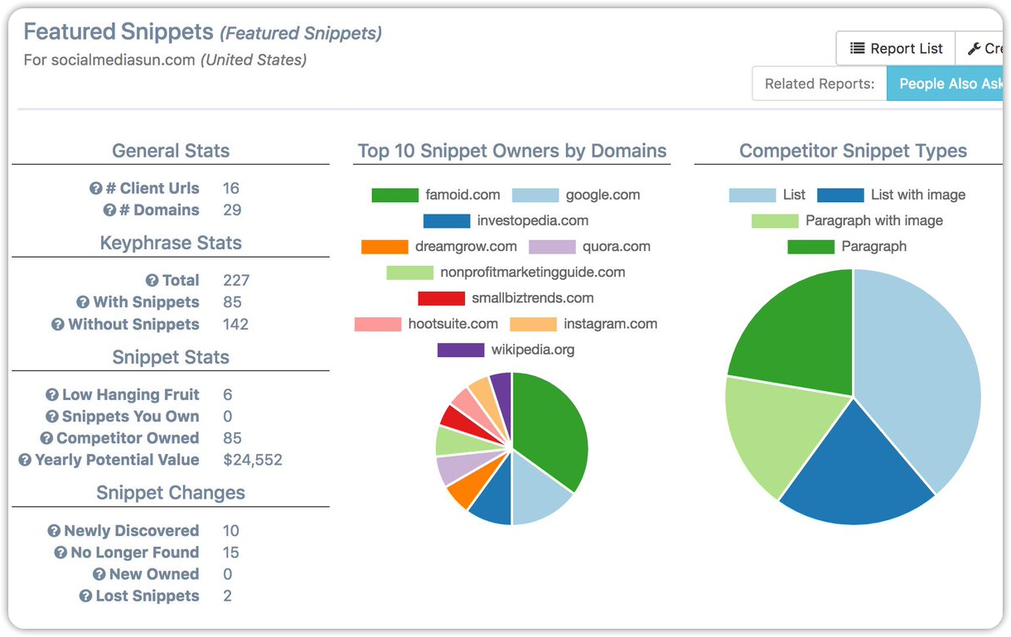Click the New Owned help icon
The height and width of the screenshot is (637, 1011).
click(99, 574)
